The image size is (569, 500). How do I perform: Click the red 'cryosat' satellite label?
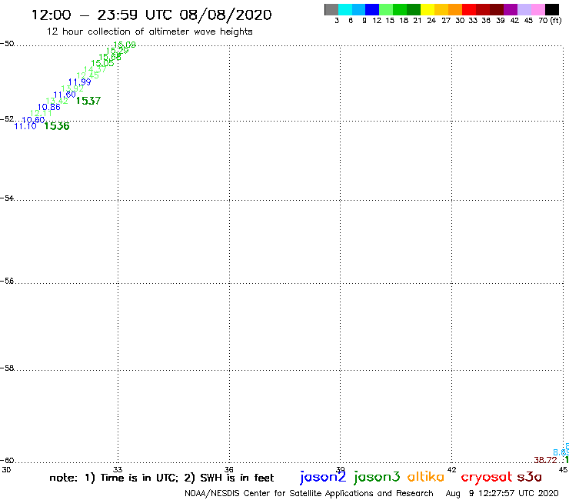click(487, 478)
